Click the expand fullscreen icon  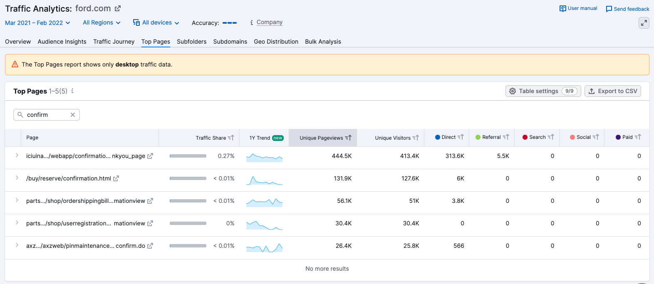tap(644, 23)
